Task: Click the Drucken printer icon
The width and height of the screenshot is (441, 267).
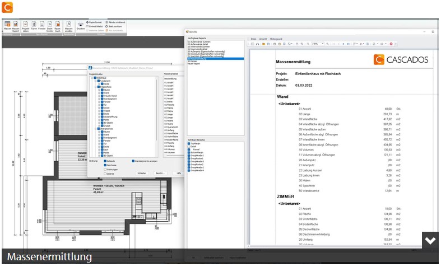Action: tap(81, 26)
